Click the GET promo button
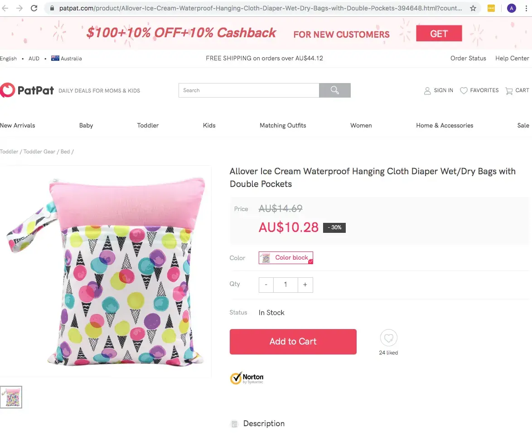Screen dimensions: 532x433 439,34
